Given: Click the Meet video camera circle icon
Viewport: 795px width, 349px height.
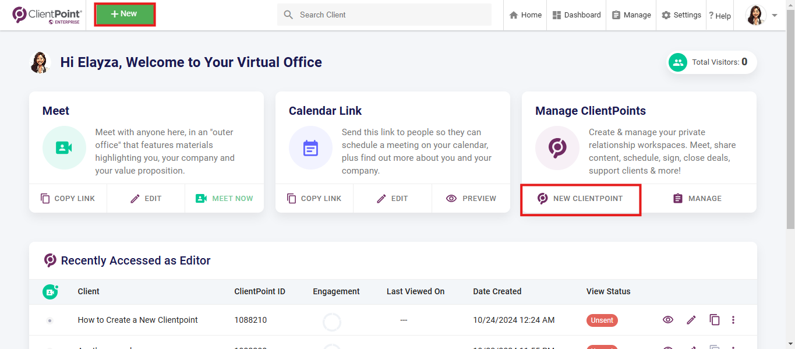Looking at the screenshot, I should pyautogui.click(x=64, y=148).
